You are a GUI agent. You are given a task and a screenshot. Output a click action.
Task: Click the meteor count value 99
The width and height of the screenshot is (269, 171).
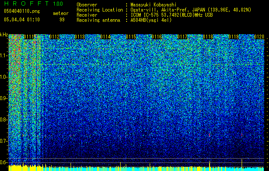(x=62, y=20)
